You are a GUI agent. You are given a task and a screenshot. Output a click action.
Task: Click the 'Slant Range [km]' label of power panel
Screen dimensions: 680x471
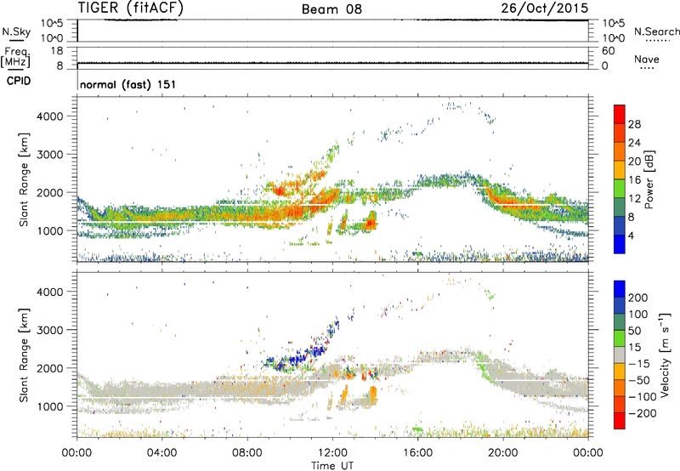[x=24, y=179]
